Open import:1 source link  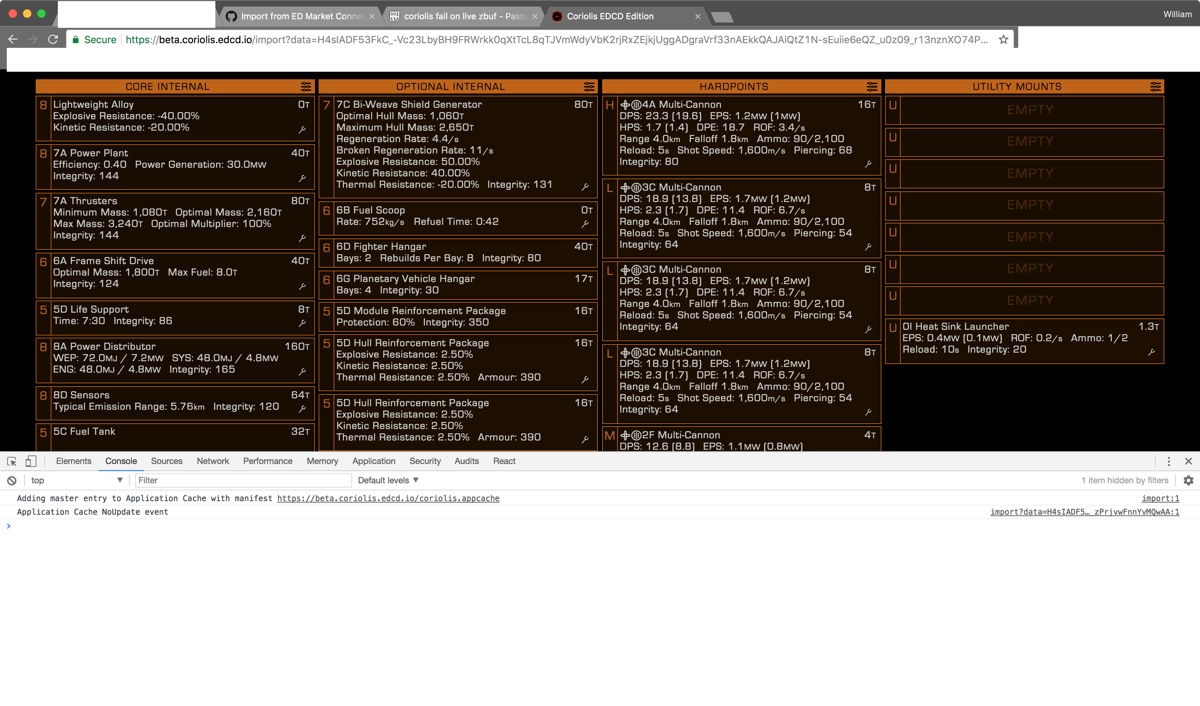click(1160, 498)
